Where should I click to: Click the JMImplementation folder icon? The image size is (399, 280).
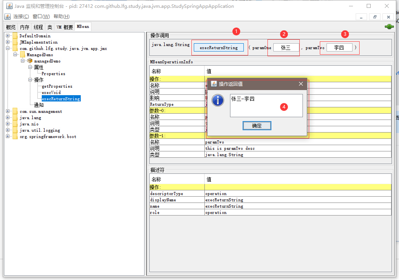point(15,42)
